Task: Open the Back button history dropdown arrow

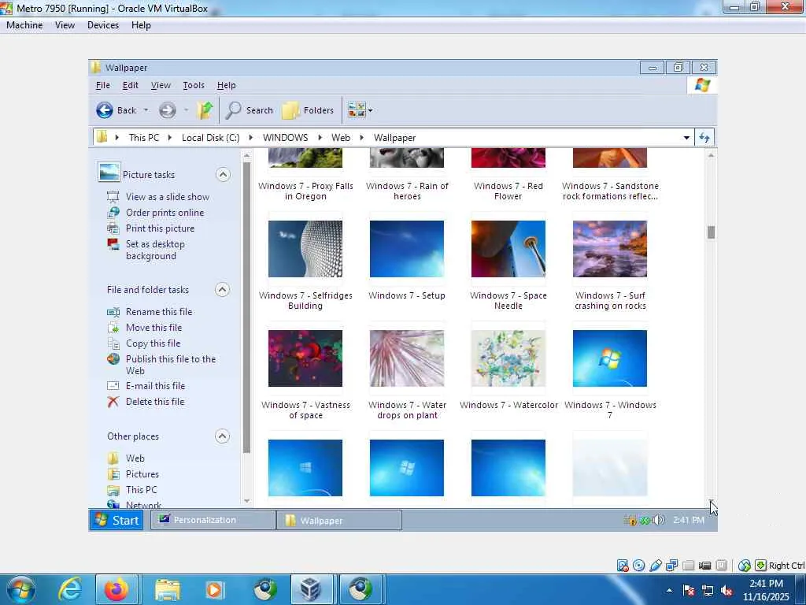Action: click(x=146, y=110)
